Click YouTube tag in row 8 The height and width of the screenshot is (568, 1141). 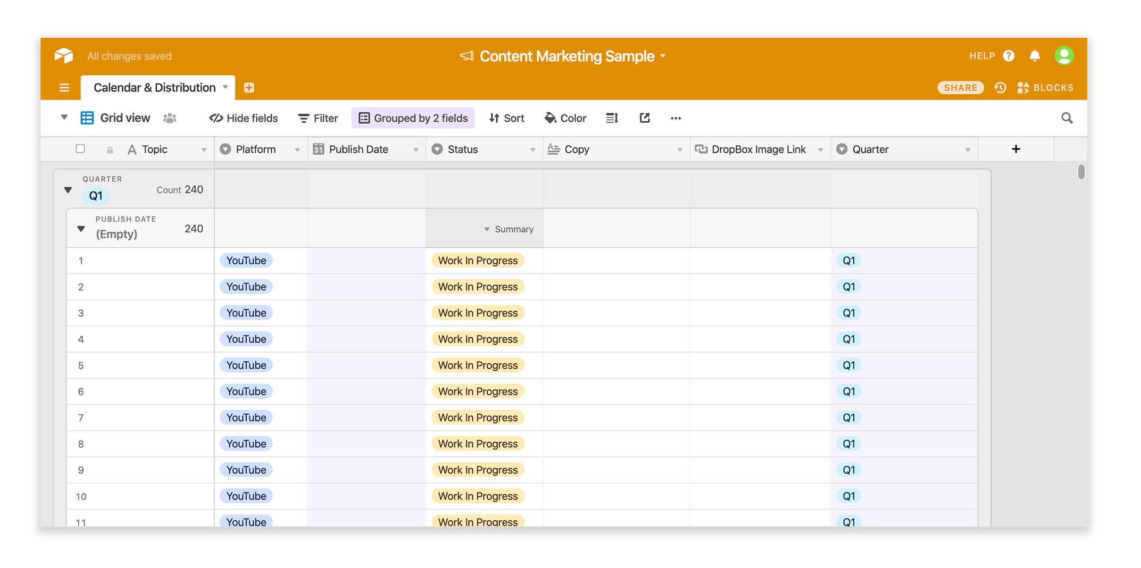pos(246,444)
